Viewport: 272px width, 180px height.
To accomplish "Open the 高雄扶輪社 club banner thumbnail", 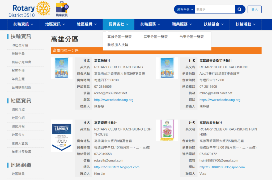I will tap(62, 68).
